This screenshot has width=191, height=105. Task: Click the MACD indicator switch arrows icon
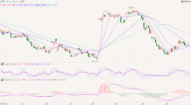pyautogui.click(x=3, y=80)
